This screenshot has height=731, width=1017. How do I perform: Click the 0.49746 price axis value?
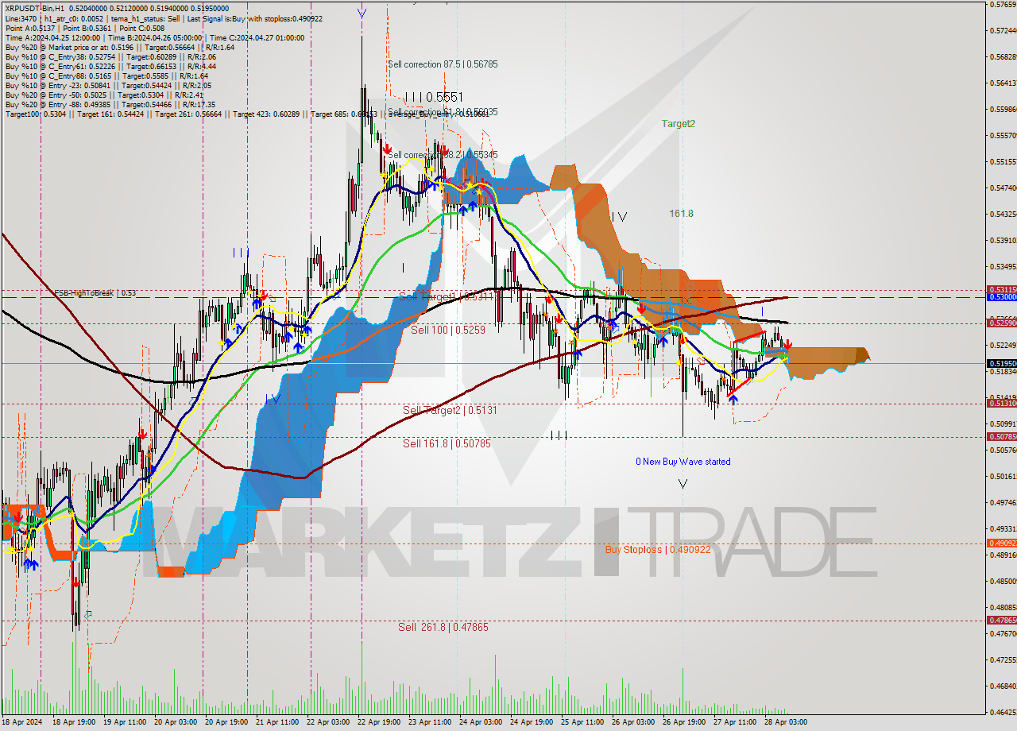tap(1002, 502)
